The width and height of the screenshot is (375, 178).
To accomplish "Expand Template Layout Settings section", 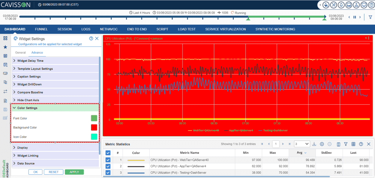I will 55,68.
